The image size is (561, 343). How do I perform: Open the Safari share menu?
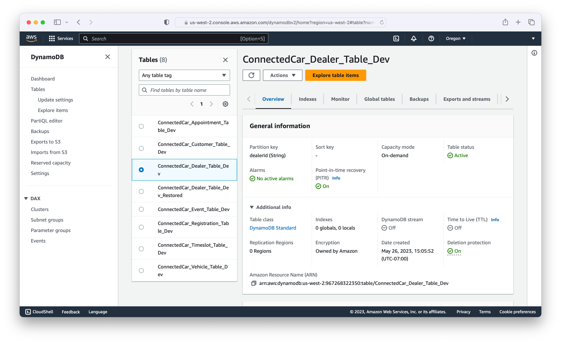pos(505,22)
